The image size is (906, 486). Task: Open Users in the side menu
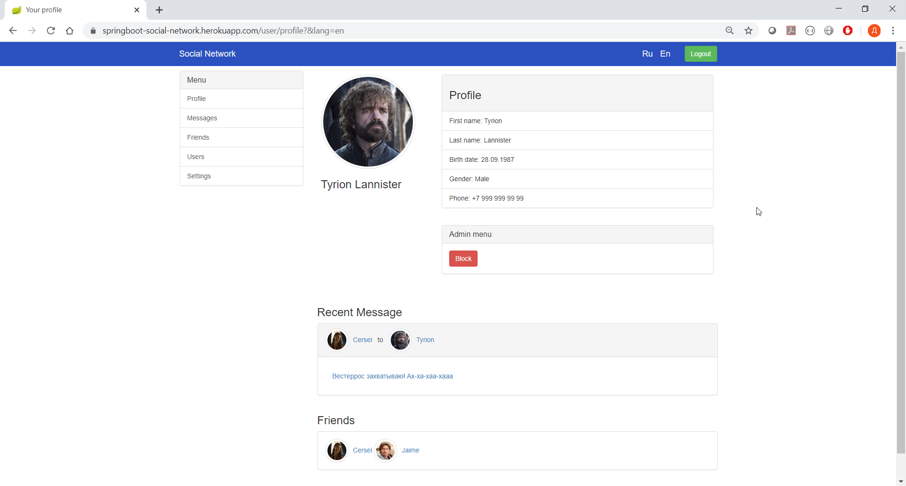pyautogui.click(x=242, y=157)
